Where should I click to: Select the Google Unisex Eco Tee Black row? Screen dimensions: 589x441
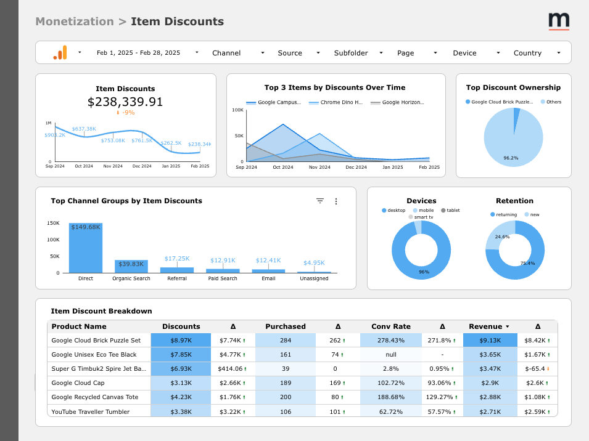coord(302,355)
